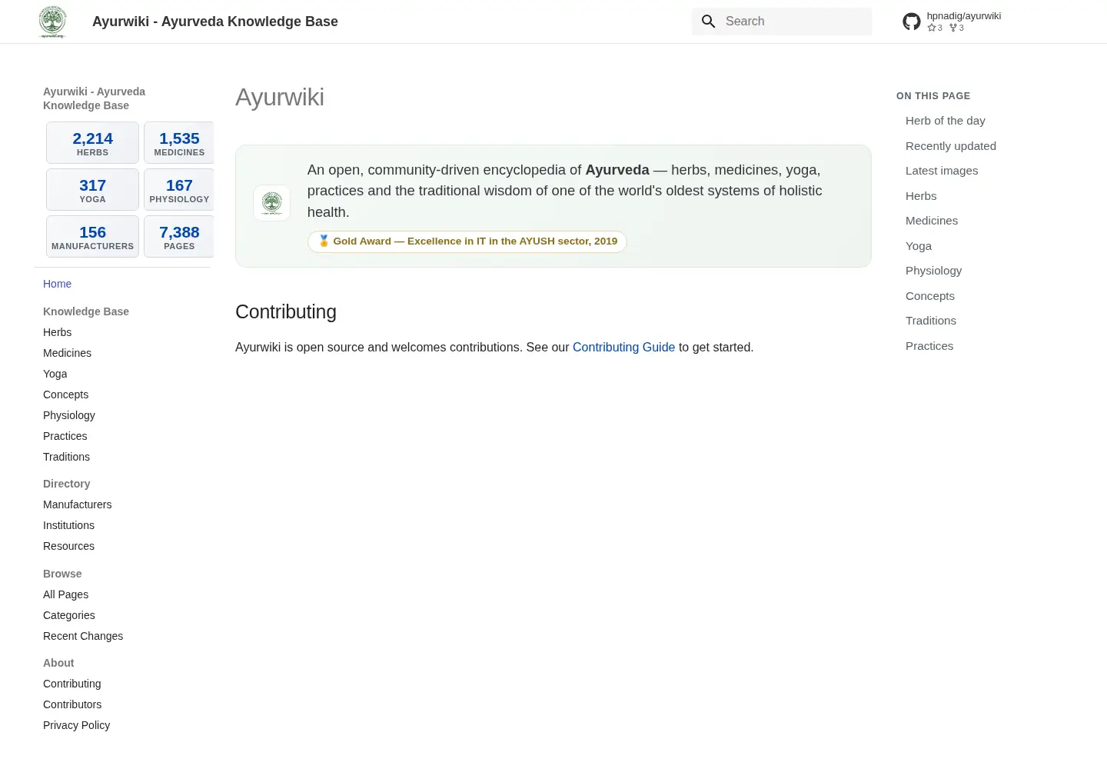This screenshot has height=769, width=1107.
Task: Browse All Pages from the sidebar
Action: 65,594
